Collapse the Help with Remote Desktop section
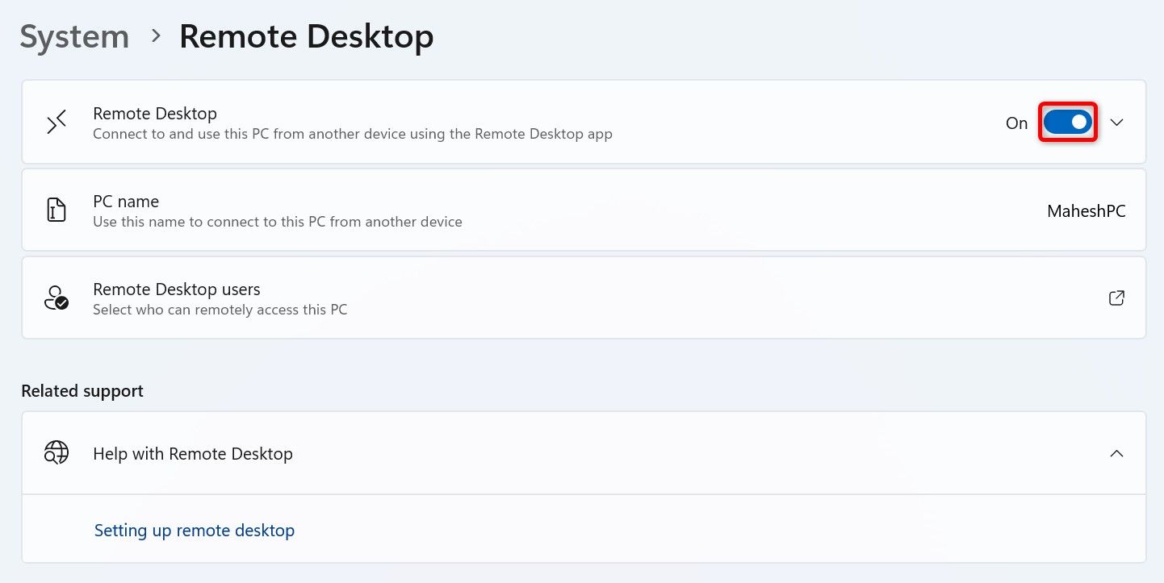 click(1116, 453)
